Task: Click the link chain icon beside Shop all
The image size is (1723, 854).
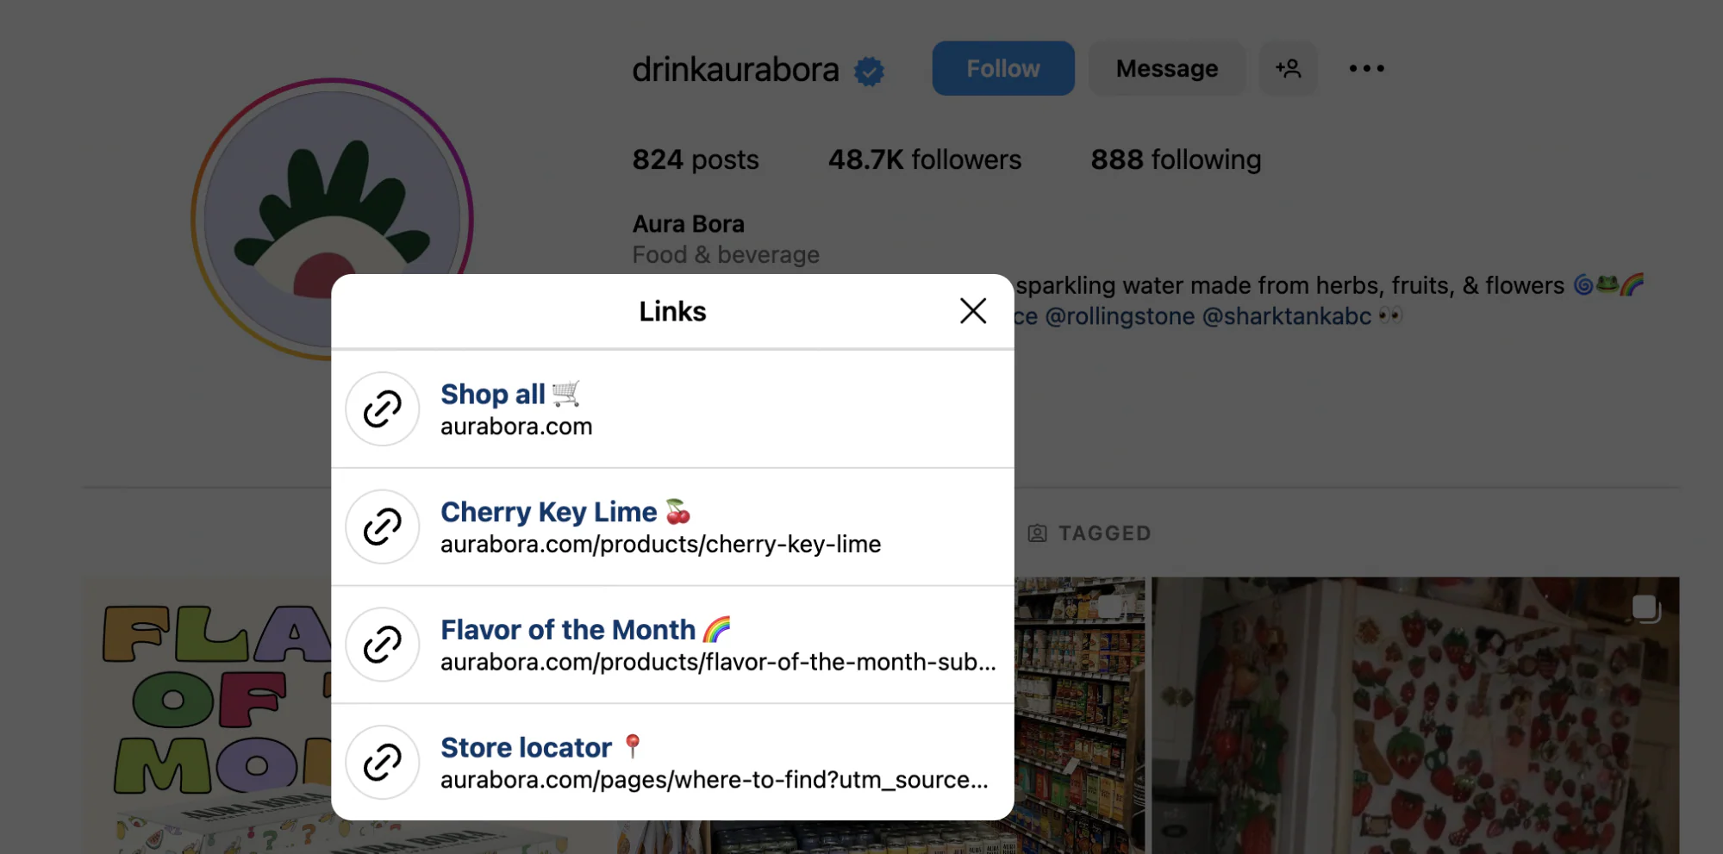Action: point(382,408)
